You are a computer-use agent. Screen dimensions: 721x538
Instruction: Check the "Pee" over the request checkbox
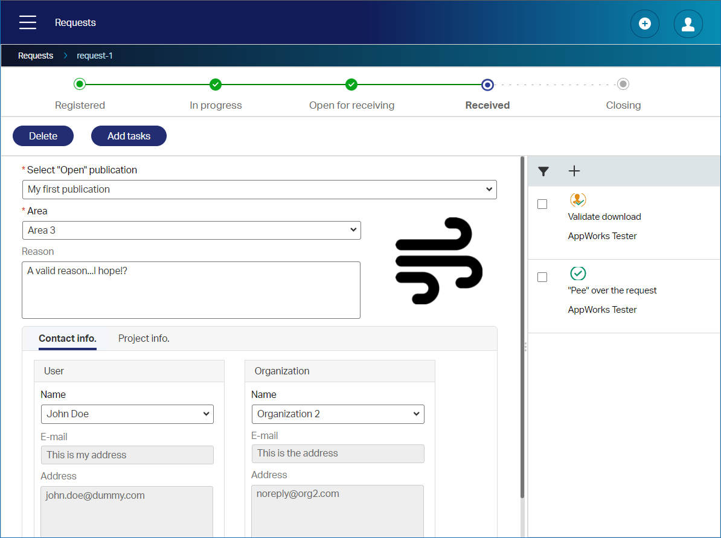[542, 277]
